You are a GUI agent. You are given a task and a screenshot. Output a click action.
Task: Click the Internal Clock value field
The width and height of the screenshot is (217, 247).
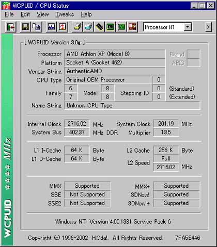point(76,124)
